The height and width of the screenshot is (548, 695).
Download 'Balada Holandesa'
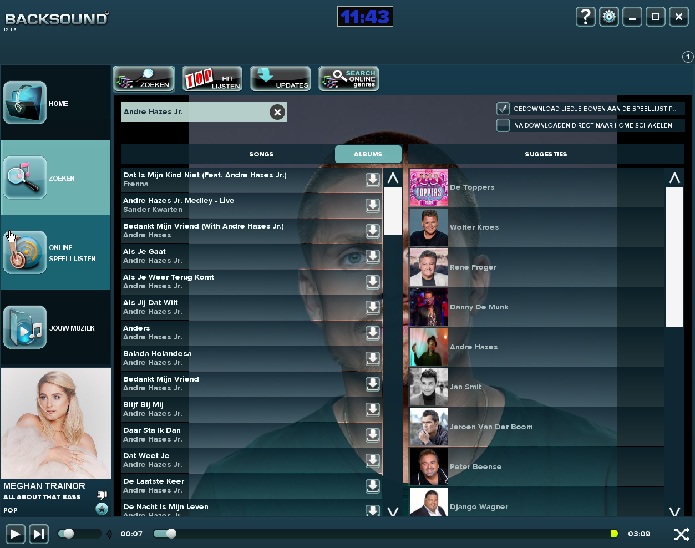[373, 358]
